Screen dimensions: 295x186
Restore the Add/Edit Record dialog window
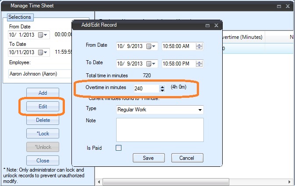207,26
